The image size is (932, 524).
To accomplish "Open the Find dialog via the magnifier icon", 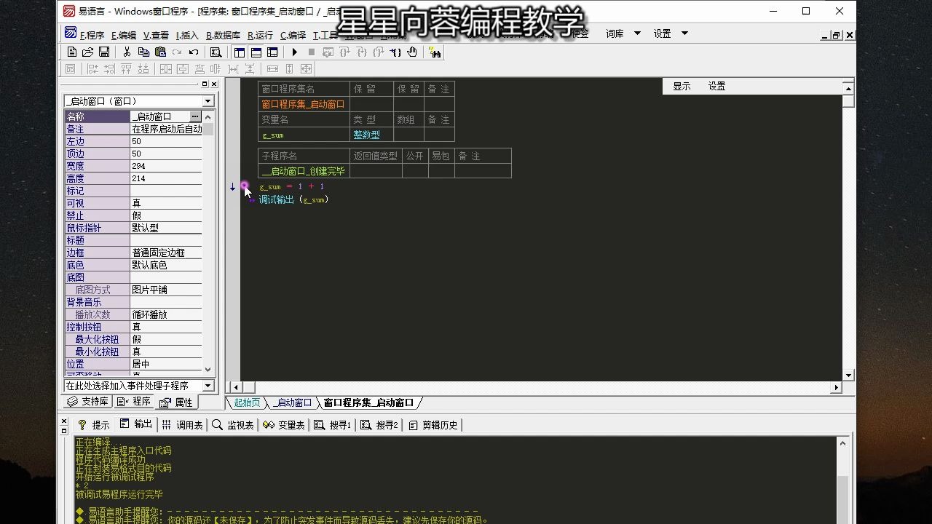I will tap(214, 52).
